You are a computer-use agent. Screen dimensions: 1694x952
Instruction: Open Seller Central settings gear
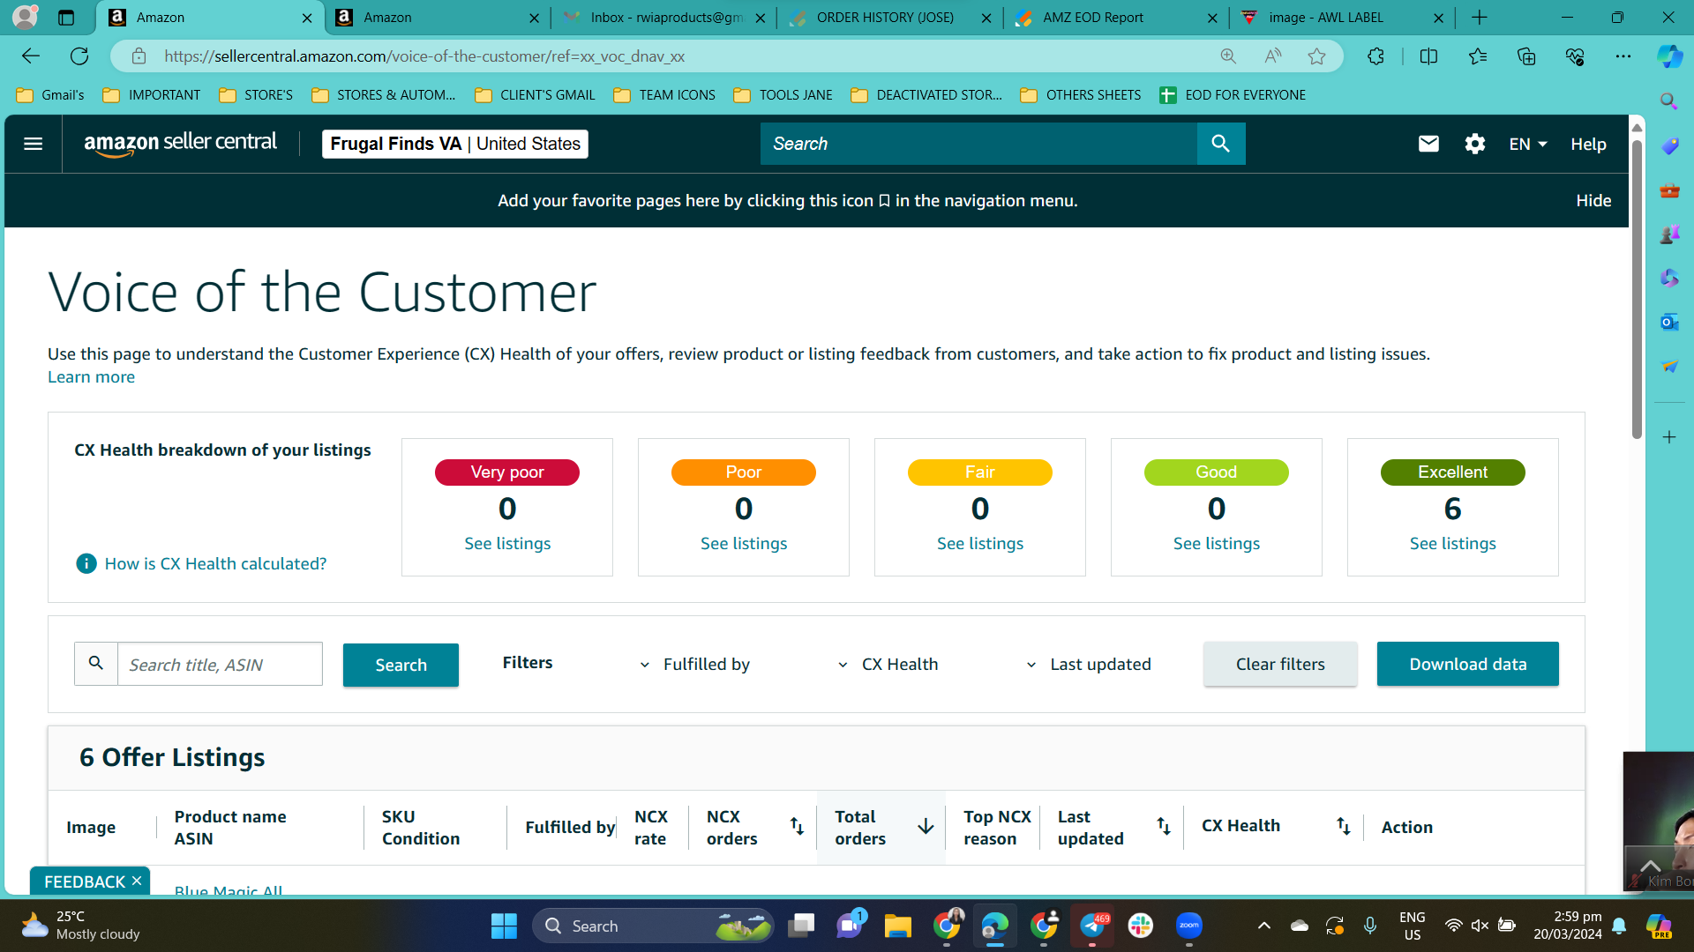[x=1475, y=144]
